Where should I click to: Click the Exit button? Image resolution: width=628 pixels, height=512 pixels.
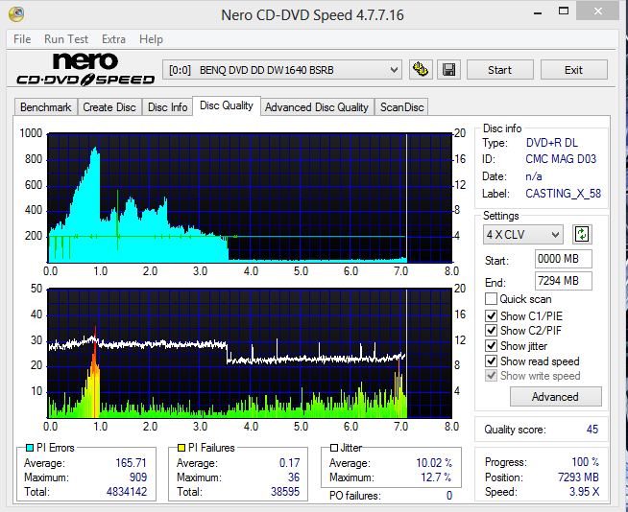(x=573, y=70)
